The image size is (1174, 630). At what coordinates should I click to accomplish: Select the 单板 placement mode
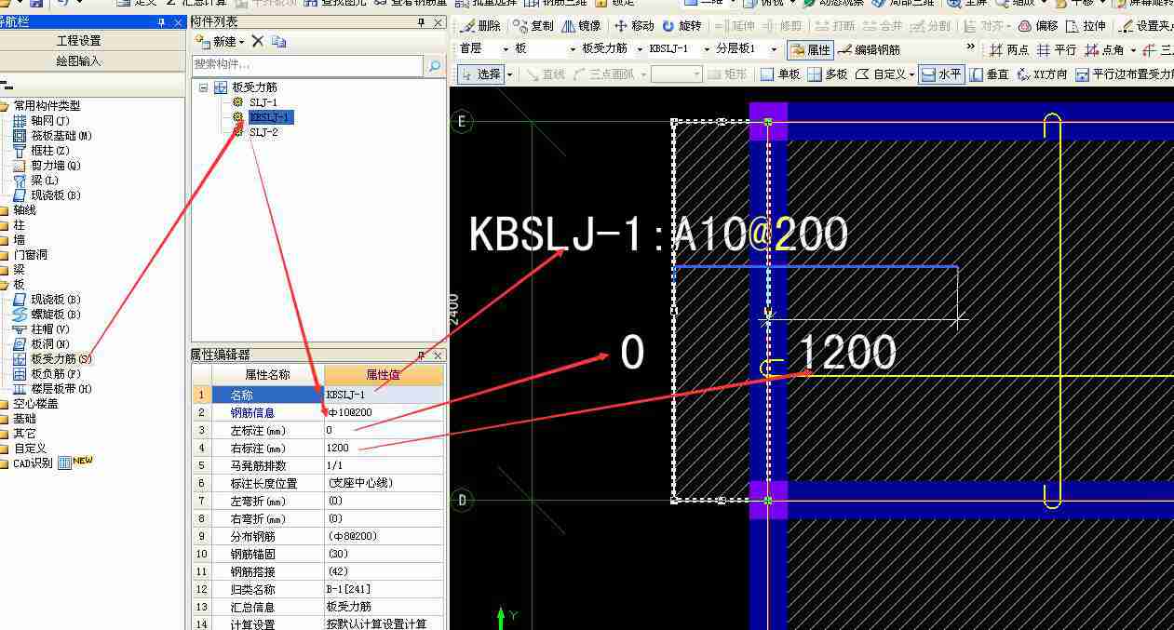pyautogui.click(x=780, y=74)
